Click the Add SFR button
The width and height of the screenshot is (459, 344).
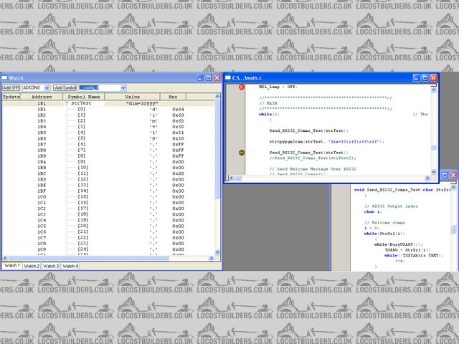coord(11,87)
